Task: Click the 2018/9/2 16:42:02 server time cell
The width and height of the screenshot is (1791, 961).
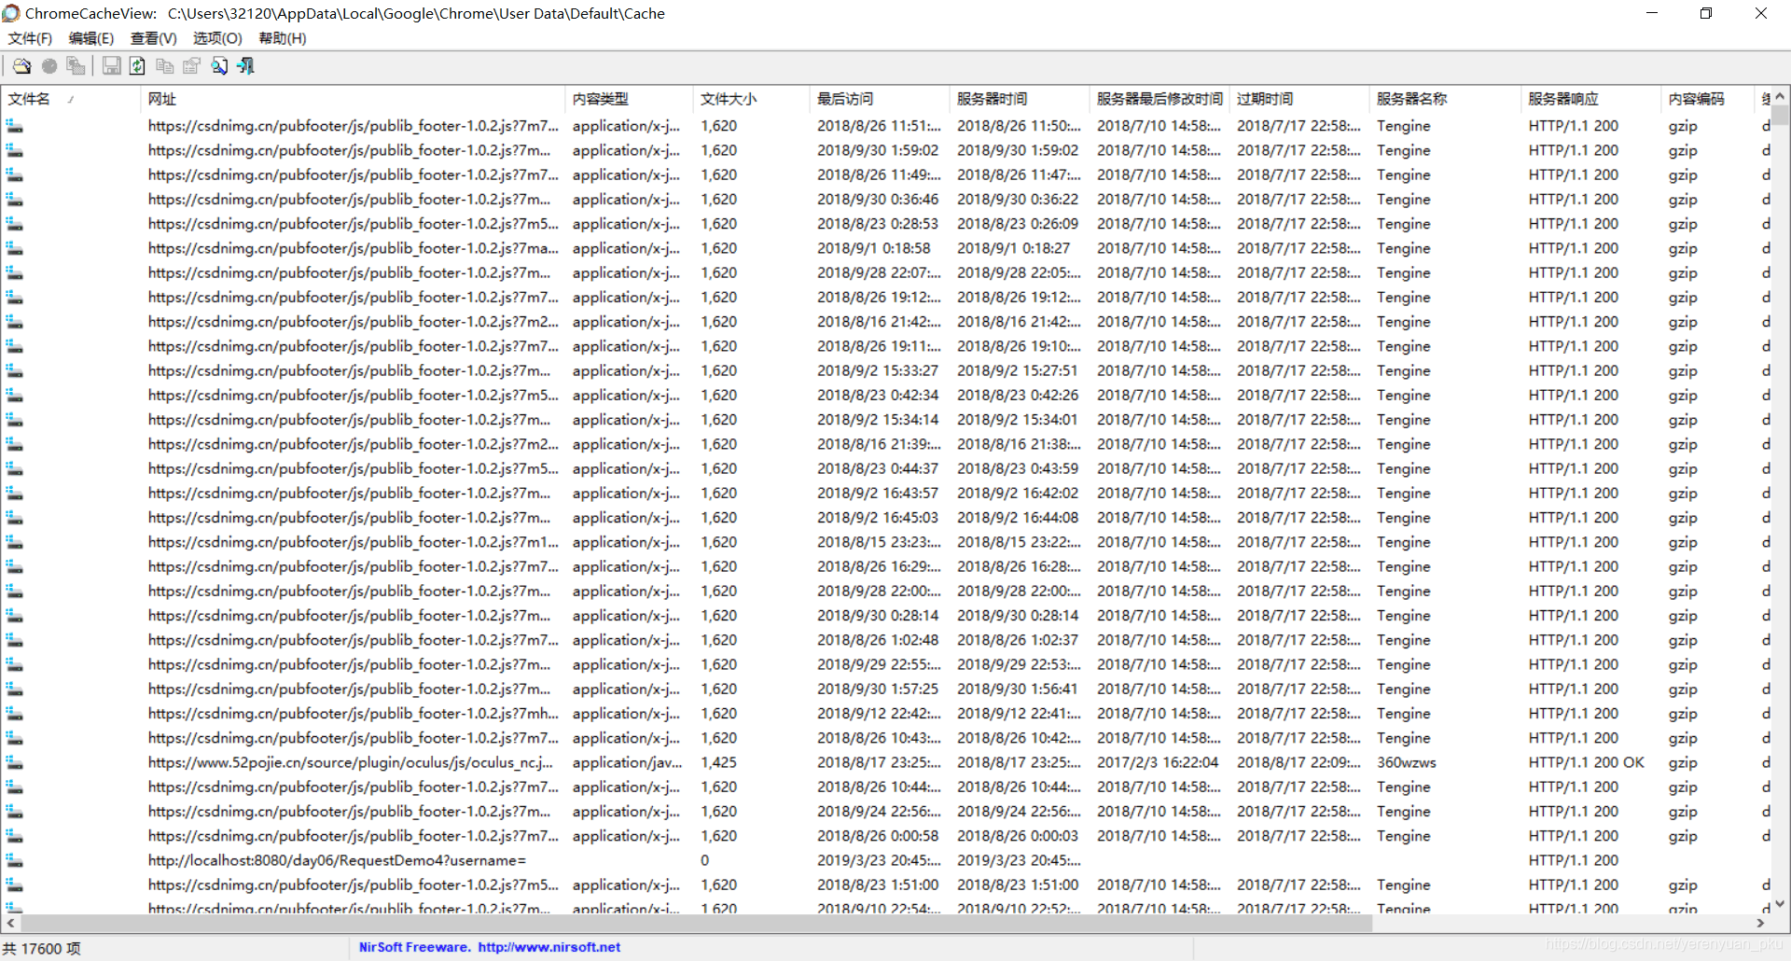Action: point(1018,493)
